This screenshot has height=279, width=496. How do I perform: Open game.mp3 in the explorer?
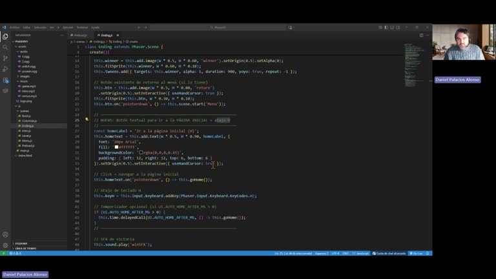(x=29, y=87)
